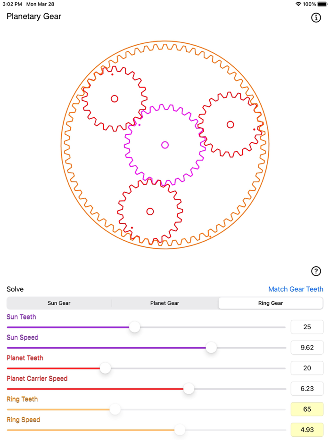Screen dimensions: 330x440
Task: Click the Match Gear Teeth link
Action: (x=297, y=289)
